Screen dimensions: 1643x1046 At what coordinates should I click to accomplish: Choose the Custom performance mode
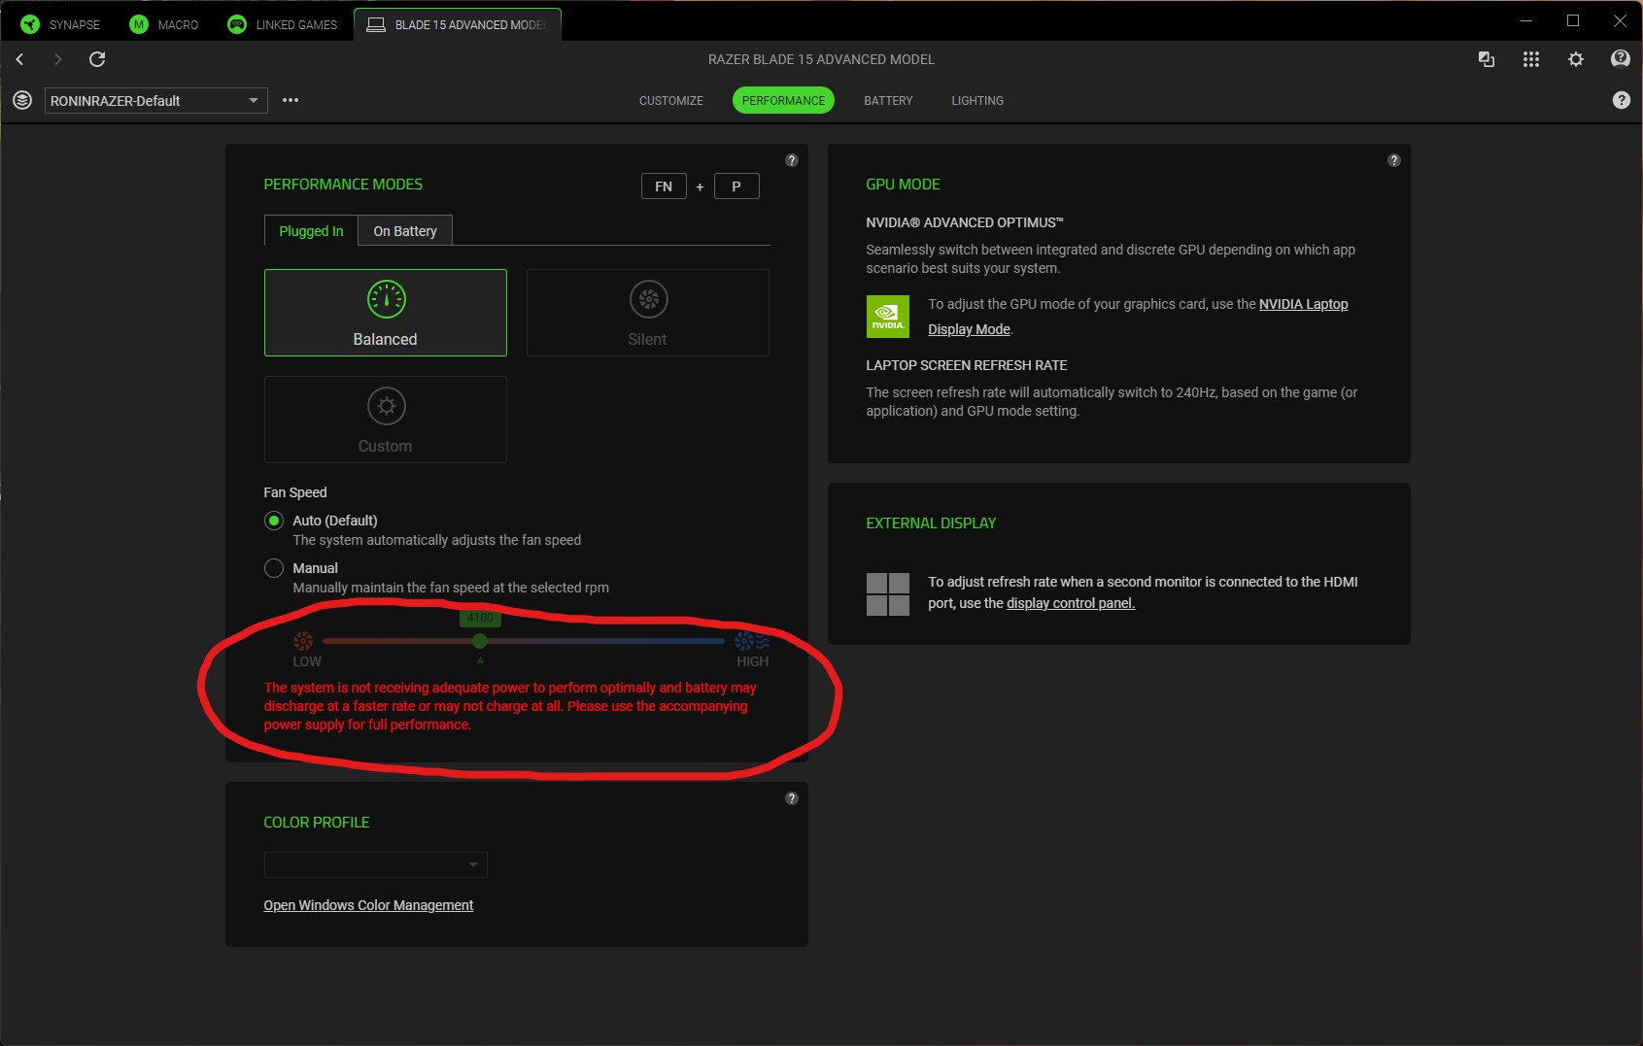coord(386,420)
